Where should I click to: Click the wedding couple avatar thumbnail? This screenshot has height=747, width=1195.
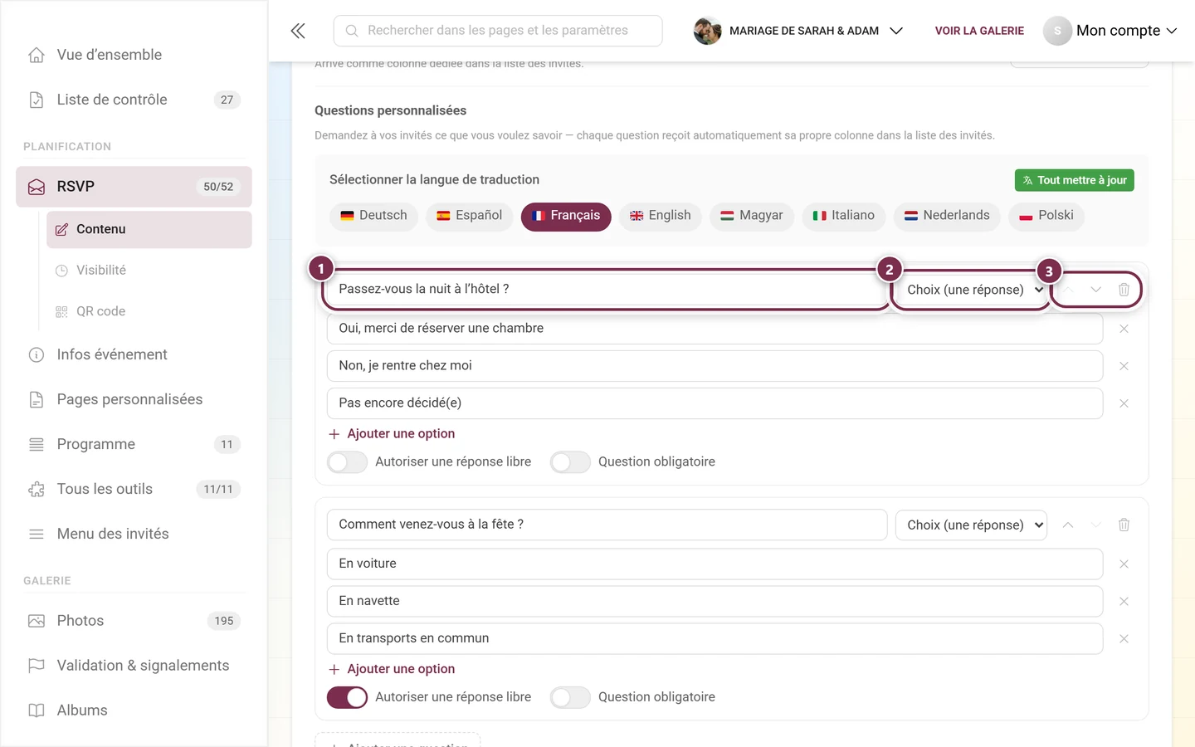pyautogui.click(x=707, y=31)
